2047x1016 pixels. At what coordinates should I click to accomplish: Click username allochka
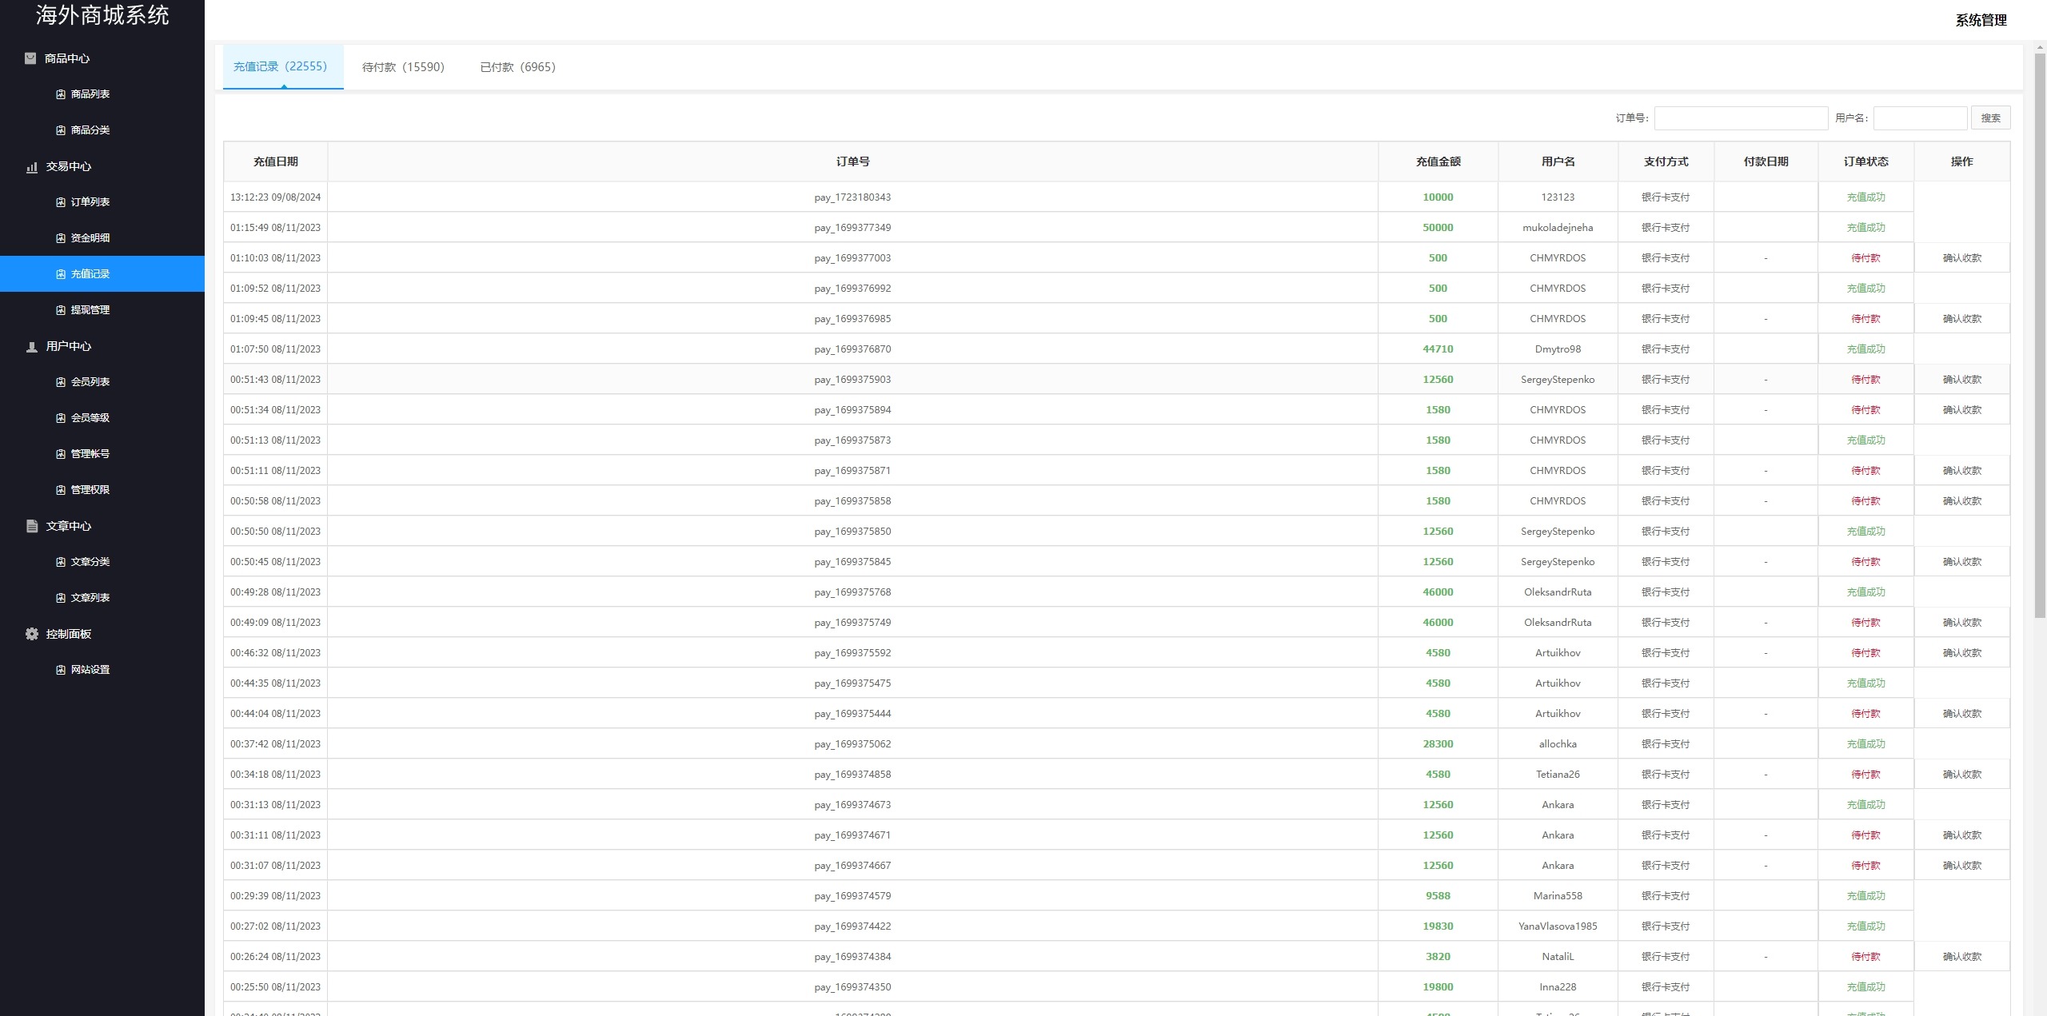coord(1558,744)
